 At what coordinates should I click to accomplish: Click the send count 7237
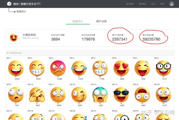[x=17, y=105]
